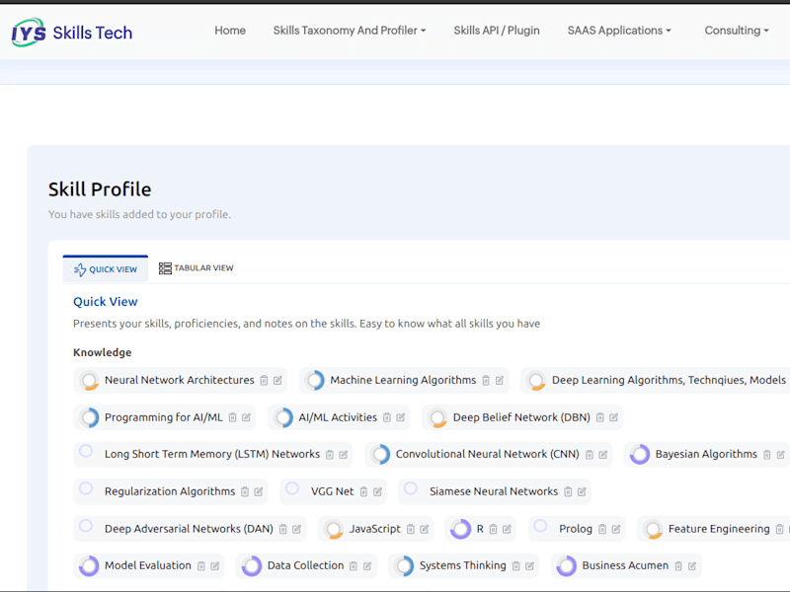
Task: Delete the Programming for AI/ML skill
Action: [x=232, y=417]
